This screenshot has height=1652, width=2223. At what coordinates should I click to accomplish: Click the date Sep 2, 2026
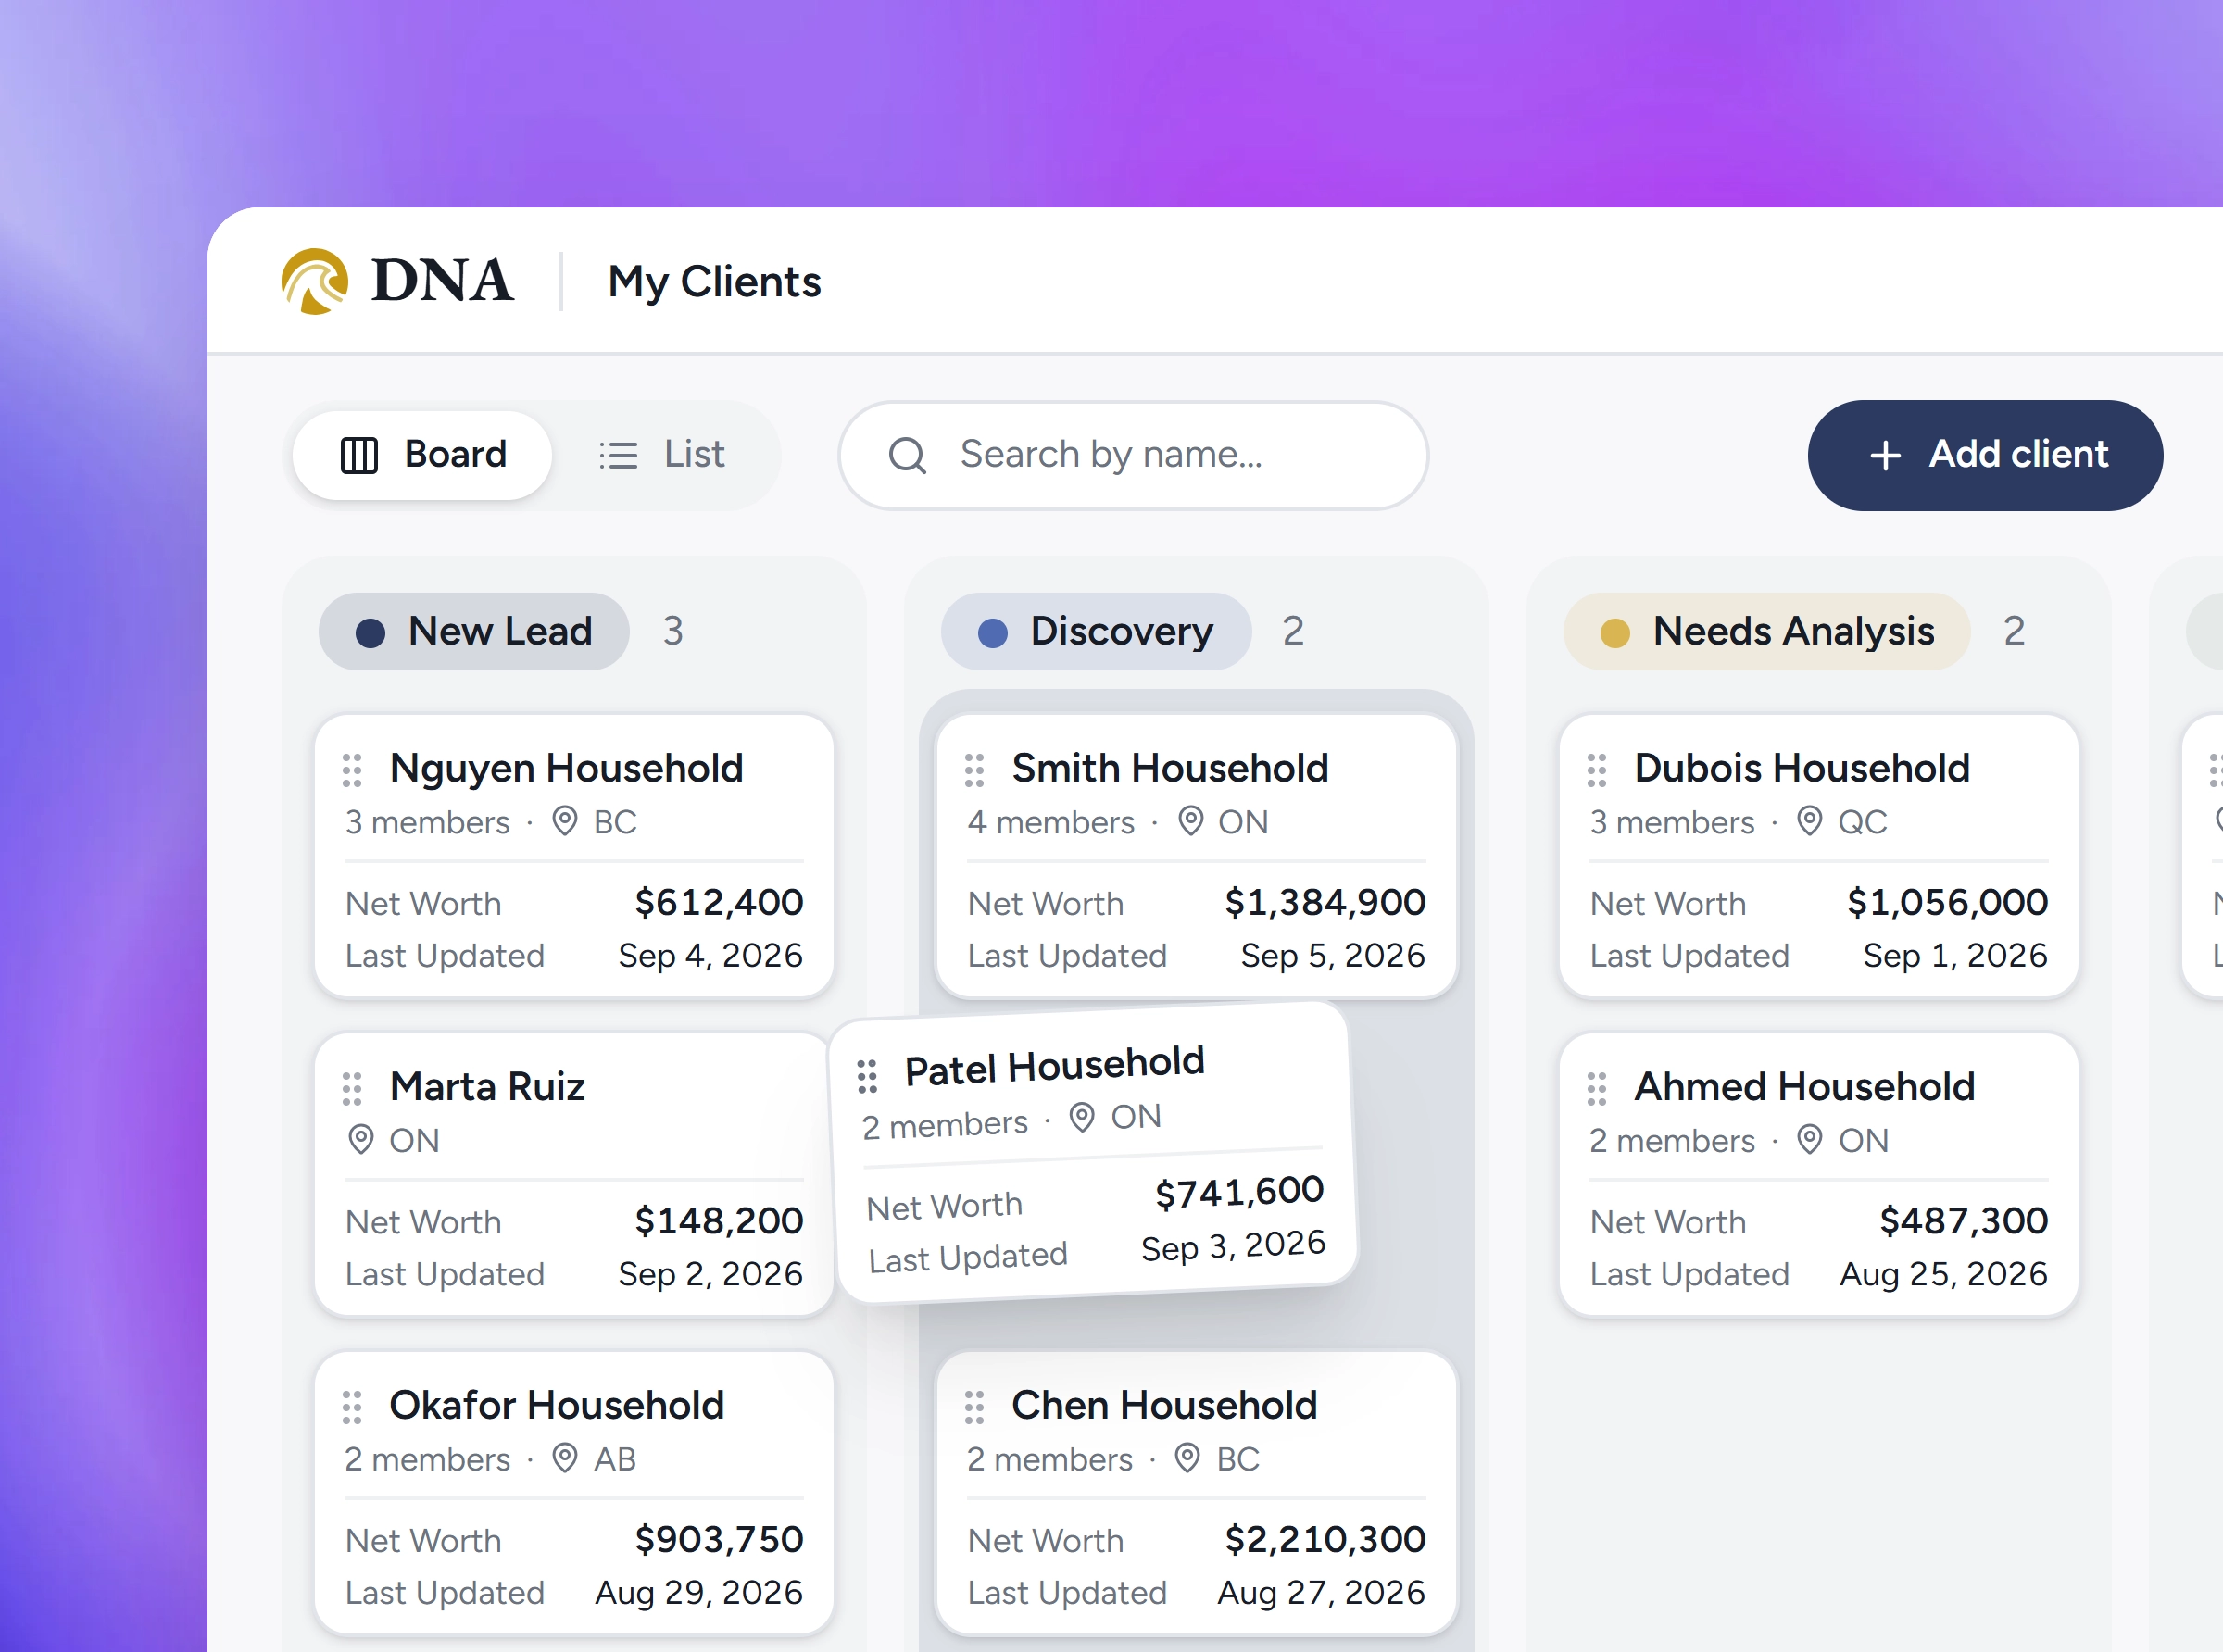pos(711,1273)
